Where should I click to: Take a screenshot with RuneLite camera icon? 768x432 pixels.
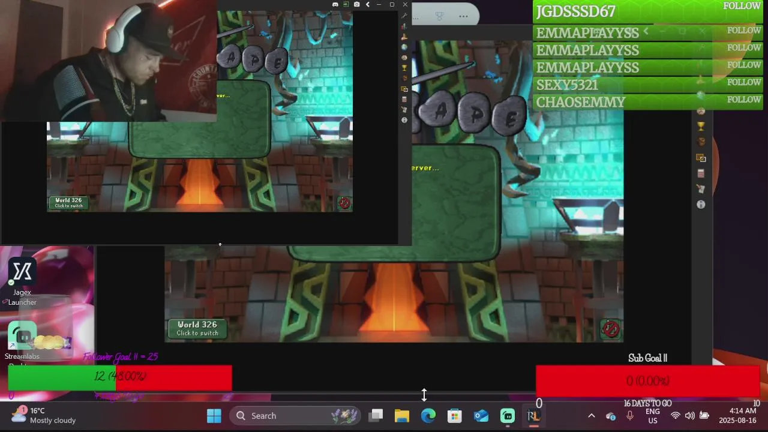click(x=357, y=4)
